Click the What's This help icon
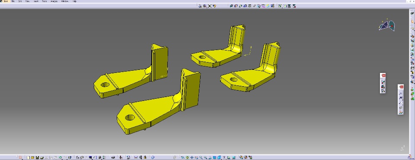 click(x=70, y=157)
